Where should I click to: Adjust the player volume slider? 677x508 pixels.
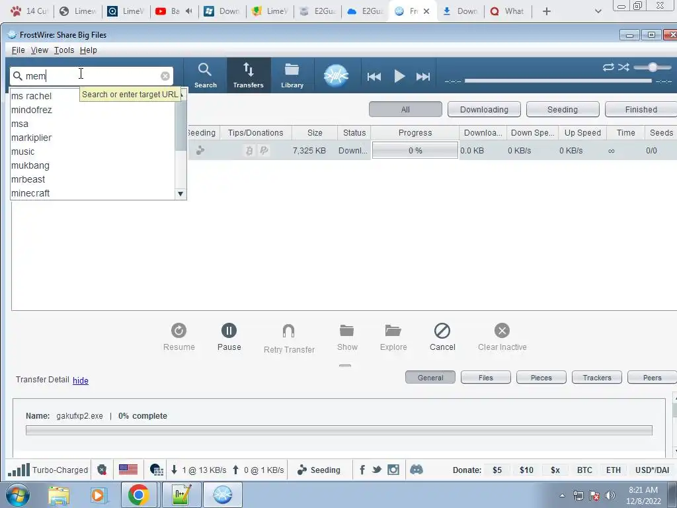pyautogui.click(x=653, y=67)
